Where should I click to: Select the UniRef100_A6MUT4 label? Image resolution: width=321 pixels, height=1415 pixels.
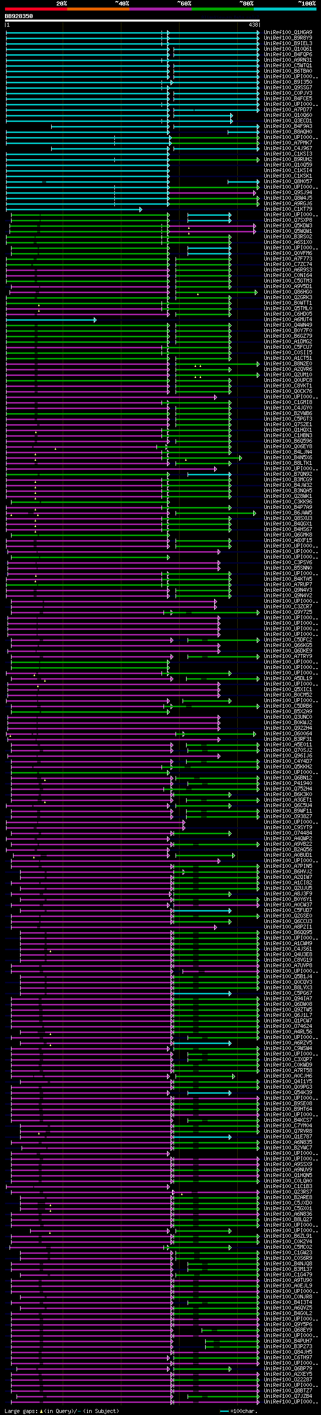point(287,319)
